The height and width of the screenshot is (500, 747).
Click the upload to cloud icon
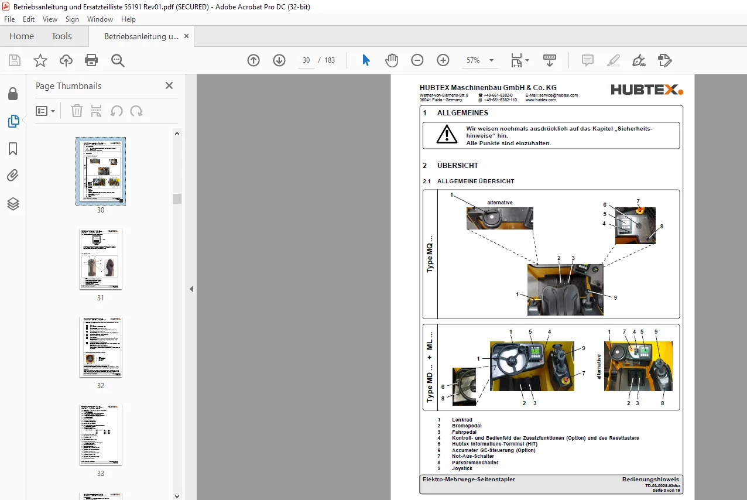click(x=66, y=60)
